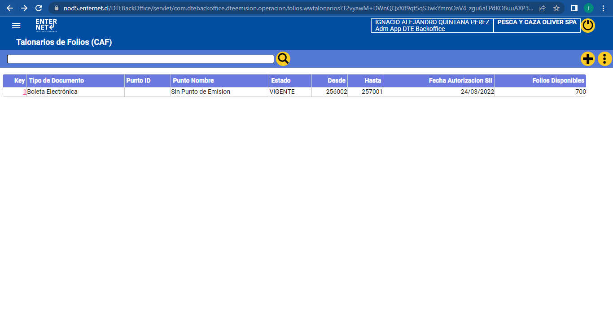
Task: Sort by Tipo de Documento column
Action: [x=57, y=81]
